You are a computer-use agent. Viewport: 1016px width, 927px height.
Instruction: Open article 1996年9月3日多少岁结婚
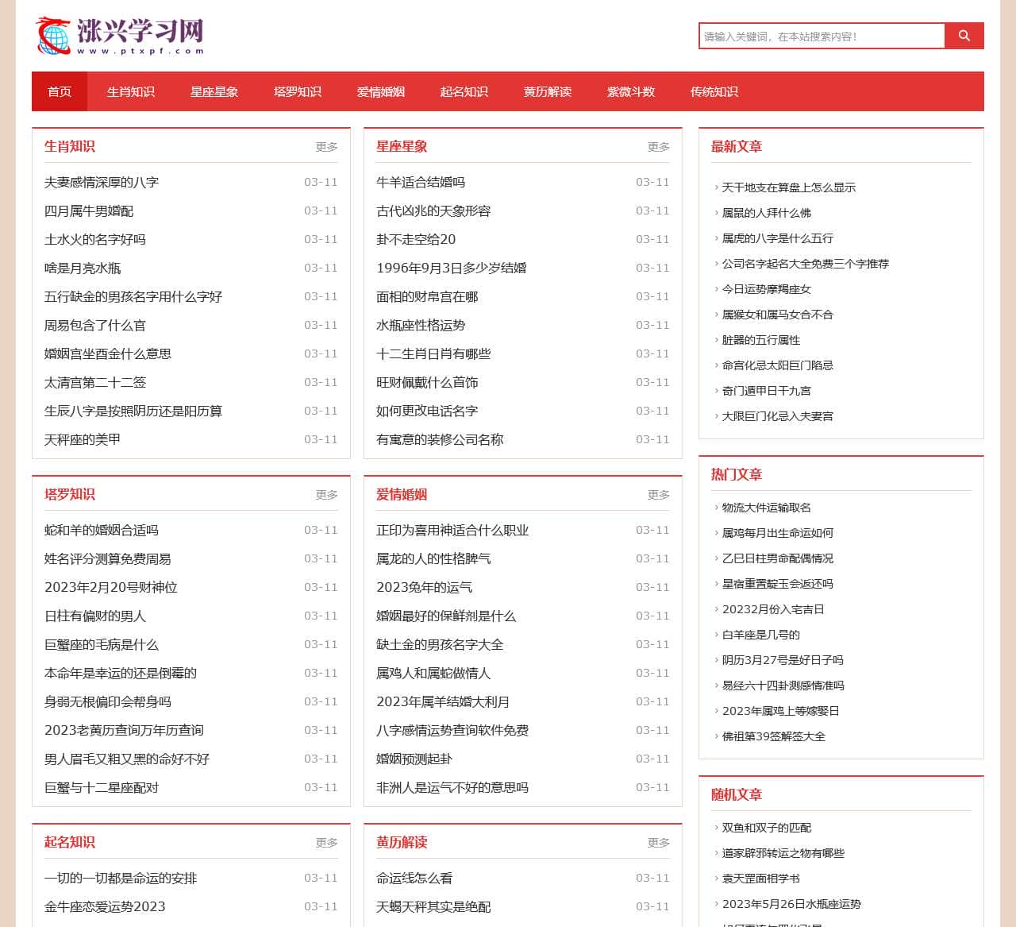tap(452, 268)
